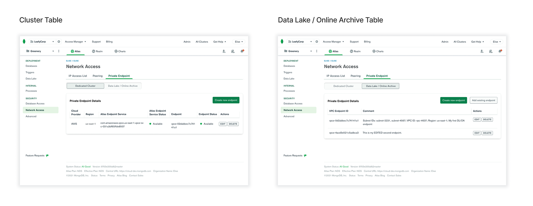The image size is (533, 206).
Task: Switch to Peering tab in Data Lake mockup
Action: pyautogui.click(x=355, y=76)
